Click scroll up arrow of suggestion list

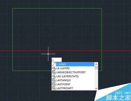click(x=96, y=64)
